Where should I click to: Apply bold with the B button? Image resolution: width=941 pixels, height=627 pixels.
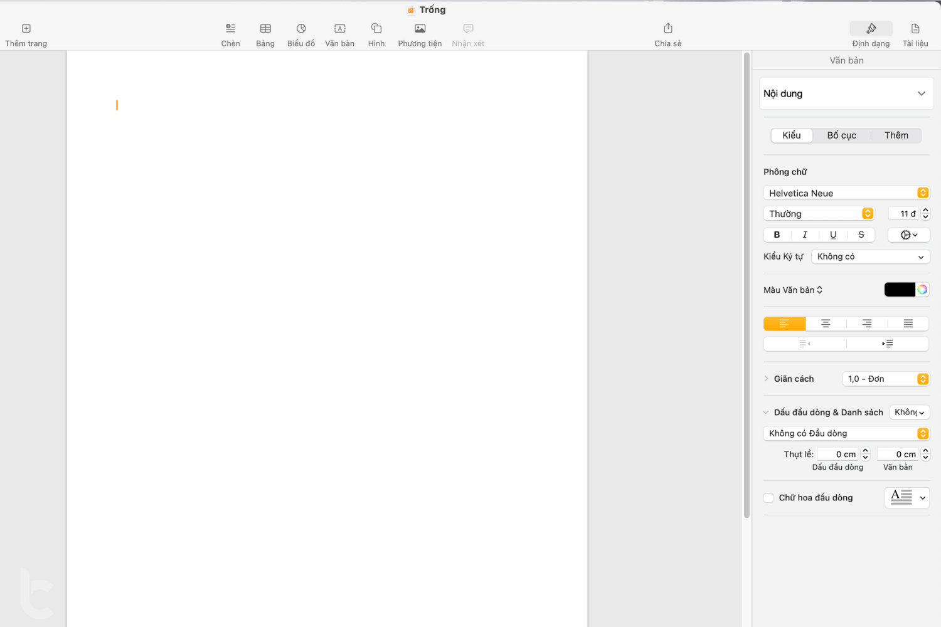[x=777, y=234]
